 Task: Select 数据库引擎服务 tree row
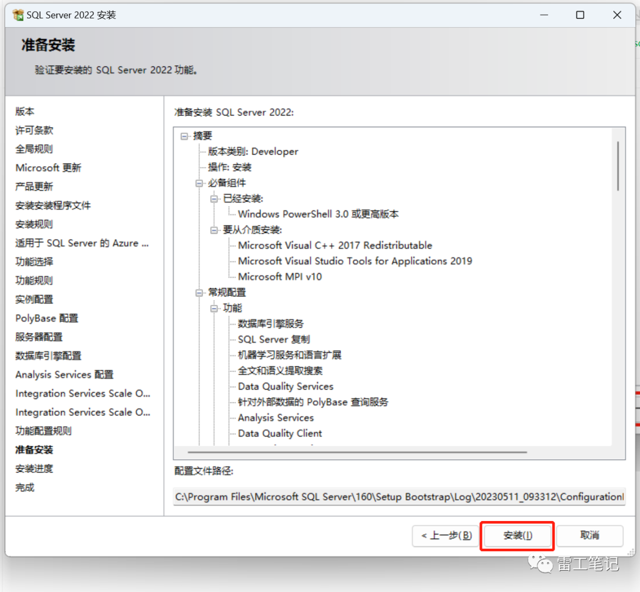pos(271,324)
